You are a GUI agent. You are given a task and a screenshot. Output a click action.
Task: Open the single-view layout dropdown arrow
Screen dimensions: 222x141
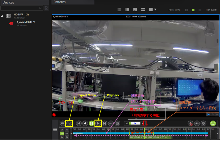[155, 9]
